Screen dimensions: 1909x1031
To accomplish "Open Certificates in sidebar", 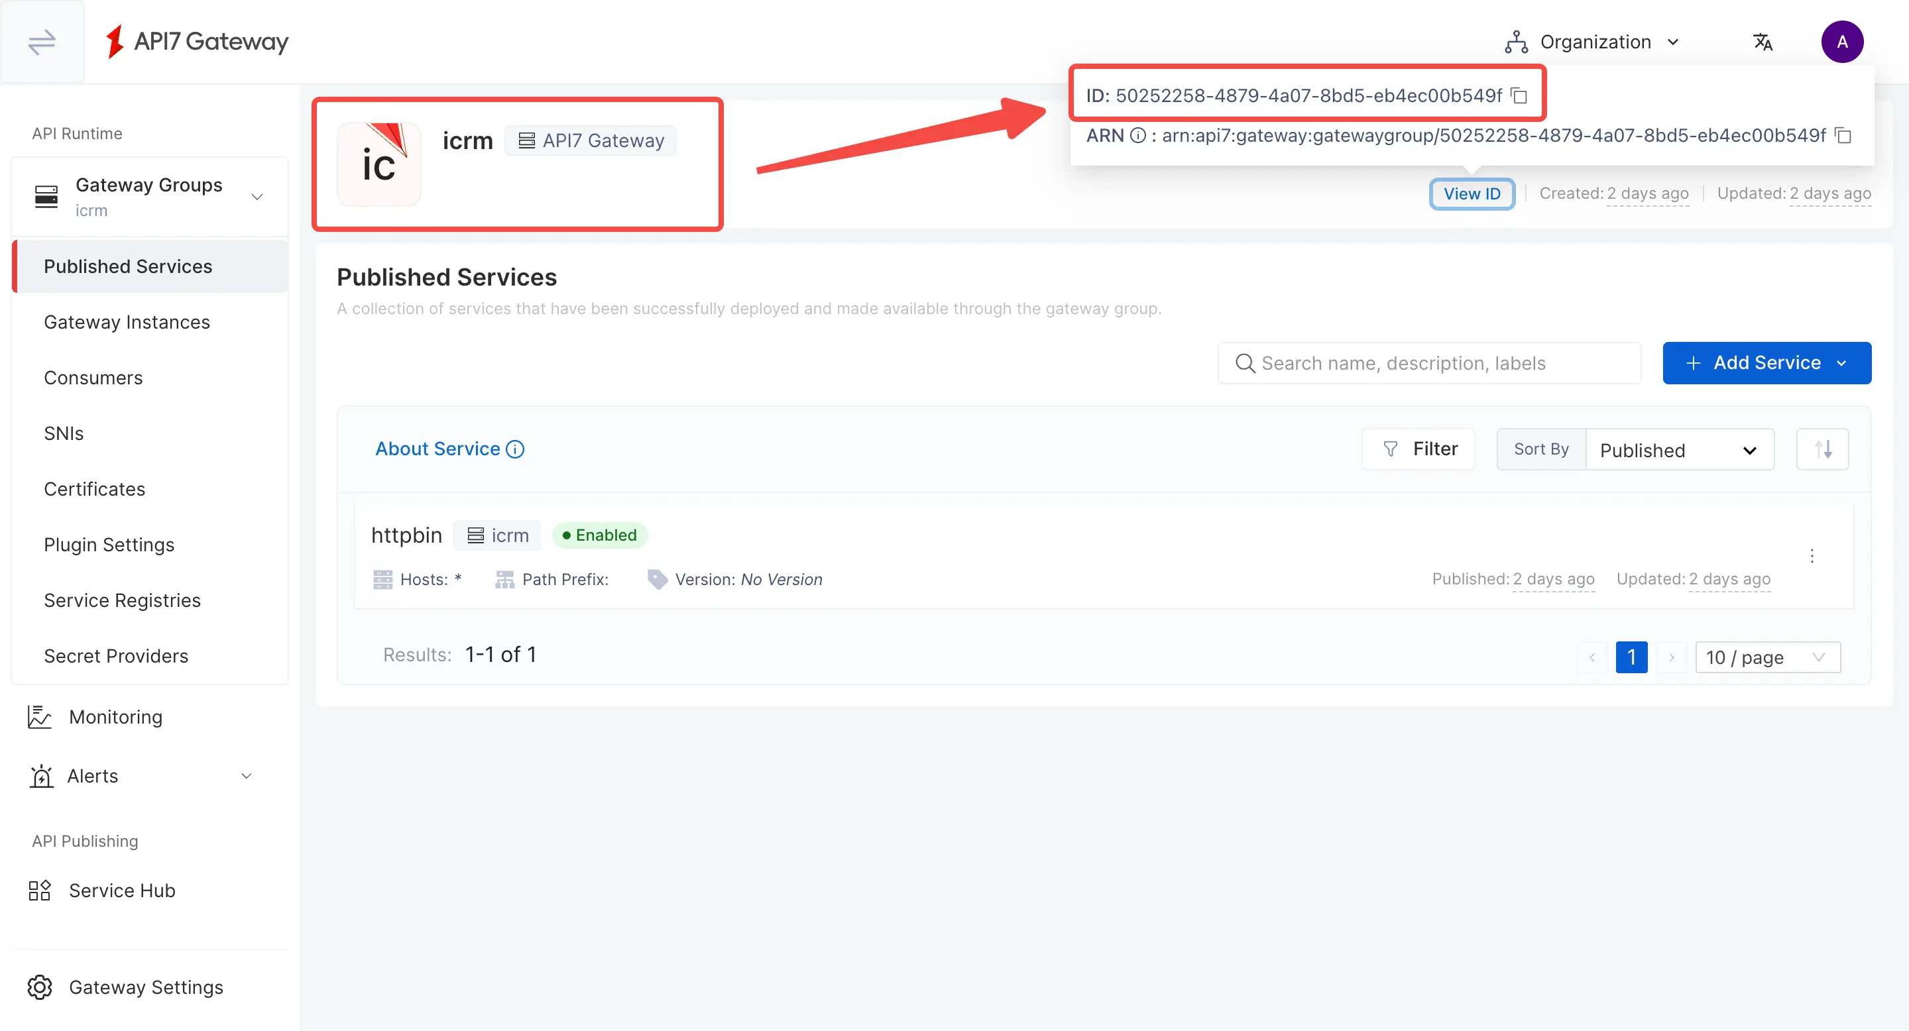I will point(150,488).
